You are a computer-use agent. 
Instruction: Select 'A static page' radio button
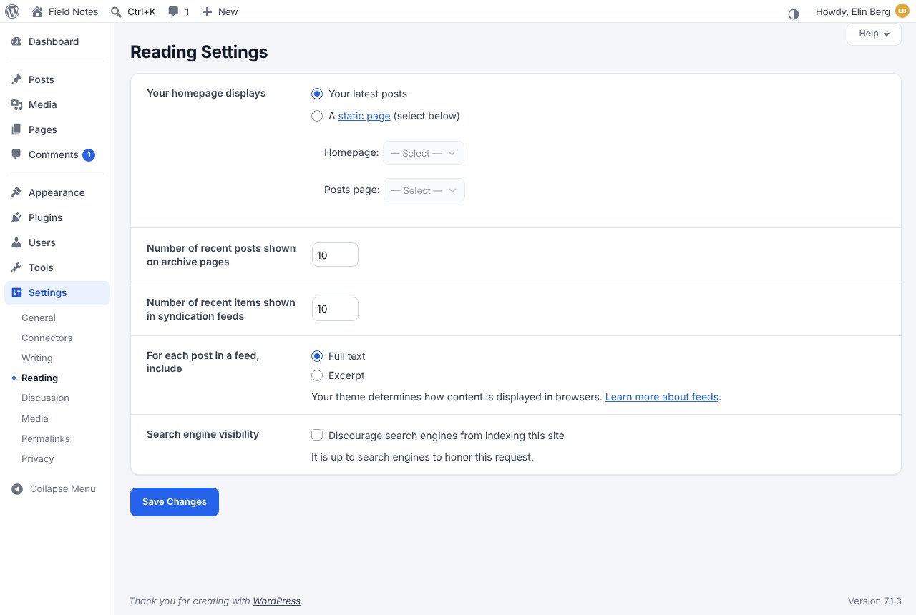pyautogui.click(x=317, y=116)
